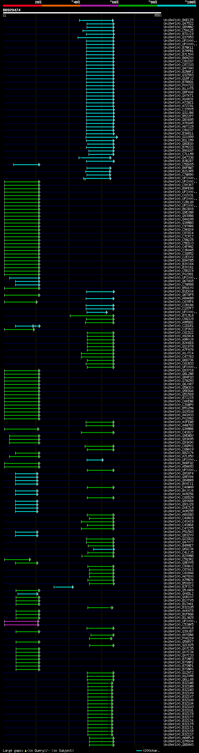The width and height of the screenshot is (199, 753).
Task: Click the cyan alignment bar in Q6QI34 row
Action: coord(104,549)
